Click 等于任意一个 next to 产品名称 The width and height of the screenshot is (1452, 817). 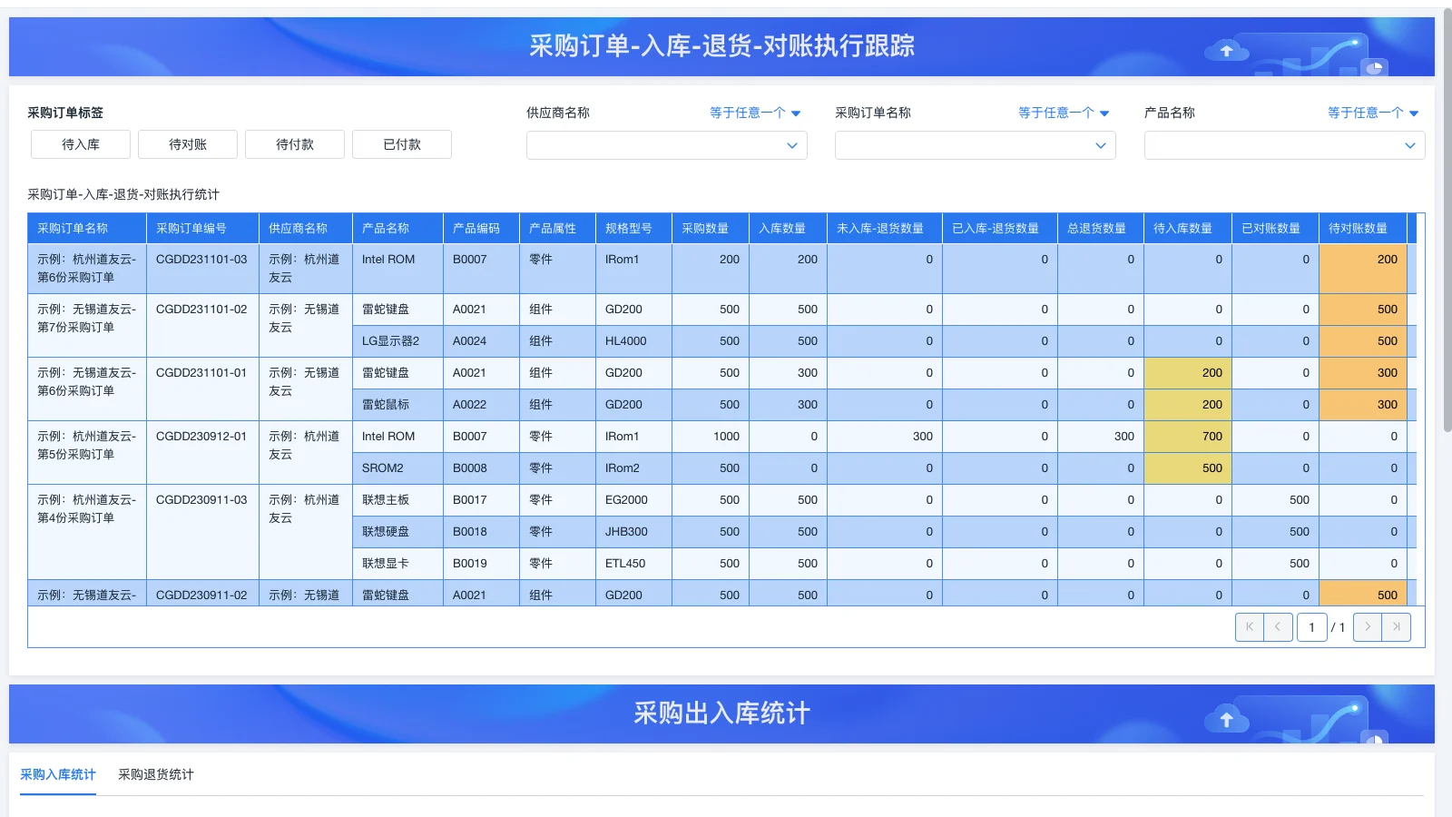(1366, 113)
